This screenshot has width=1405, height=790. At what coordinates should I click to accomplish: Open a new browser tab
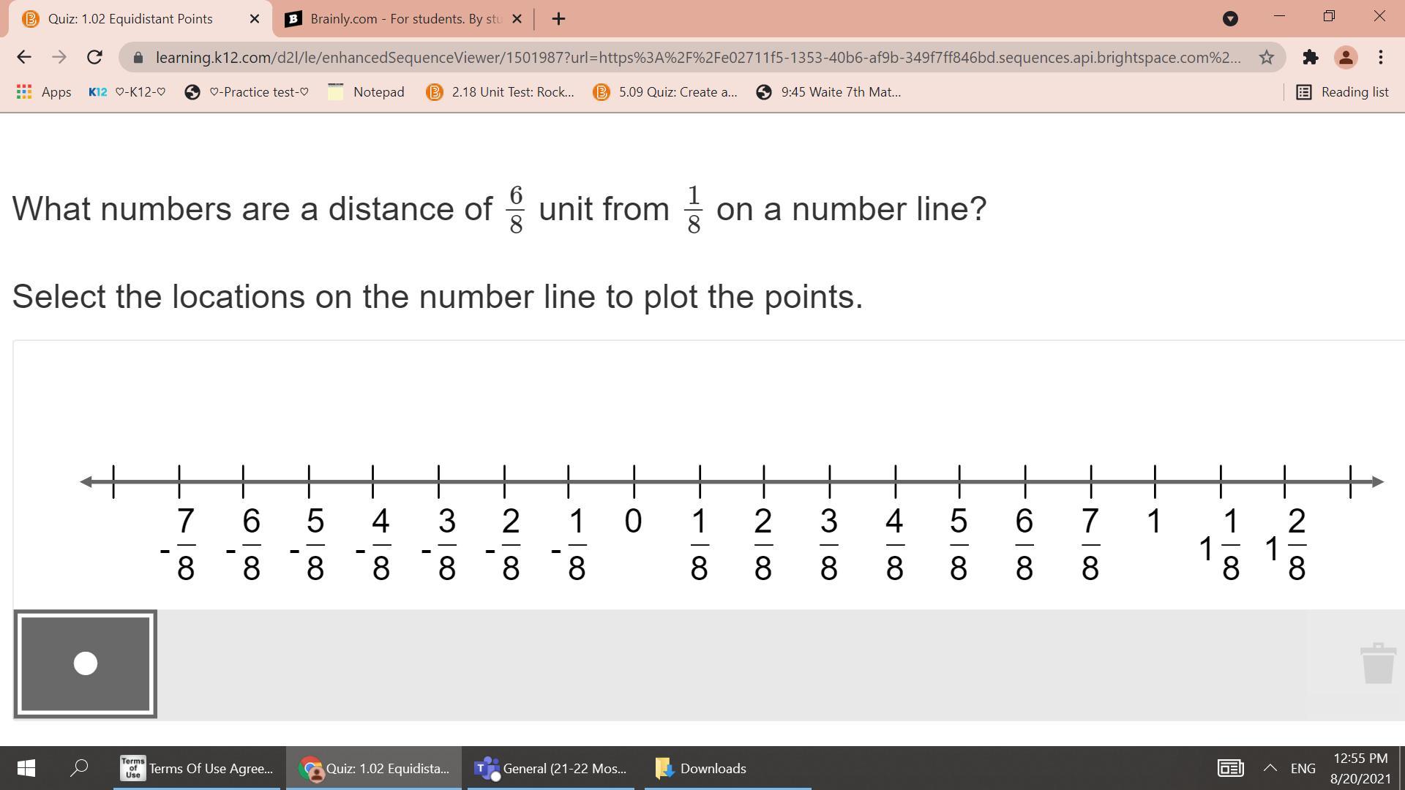(558, 19)
